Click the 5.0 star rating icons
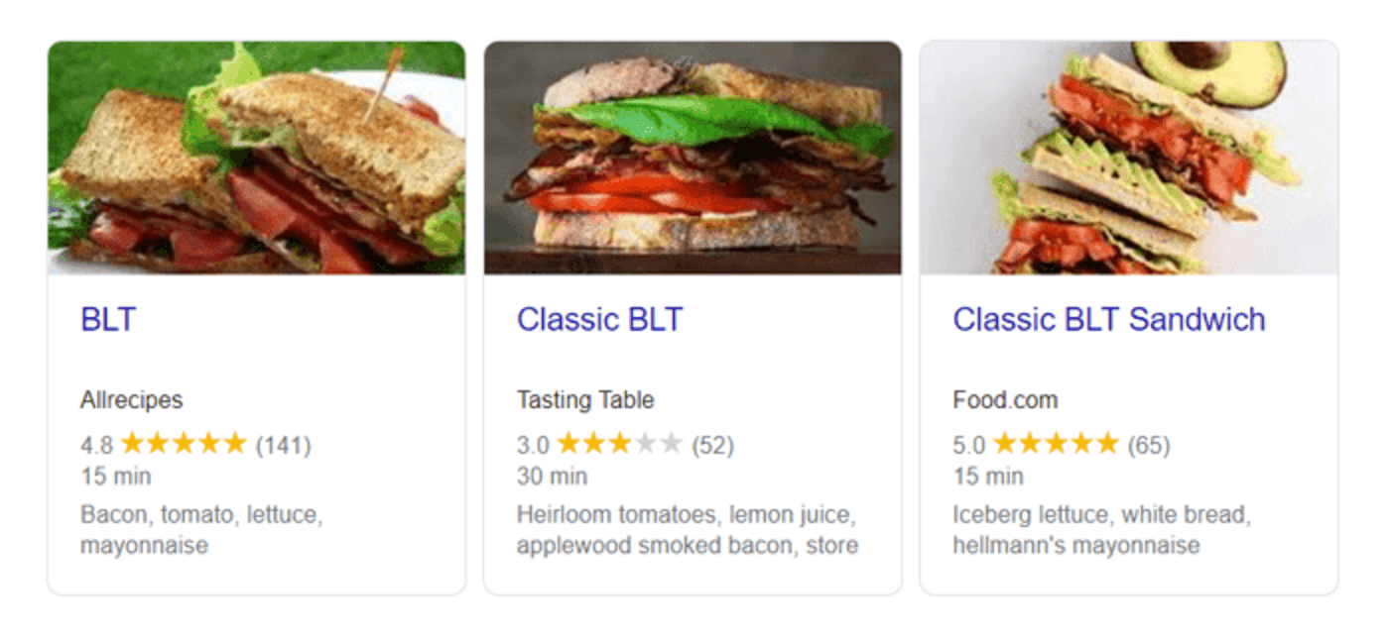The image size is (1389, 642). 1056,444
